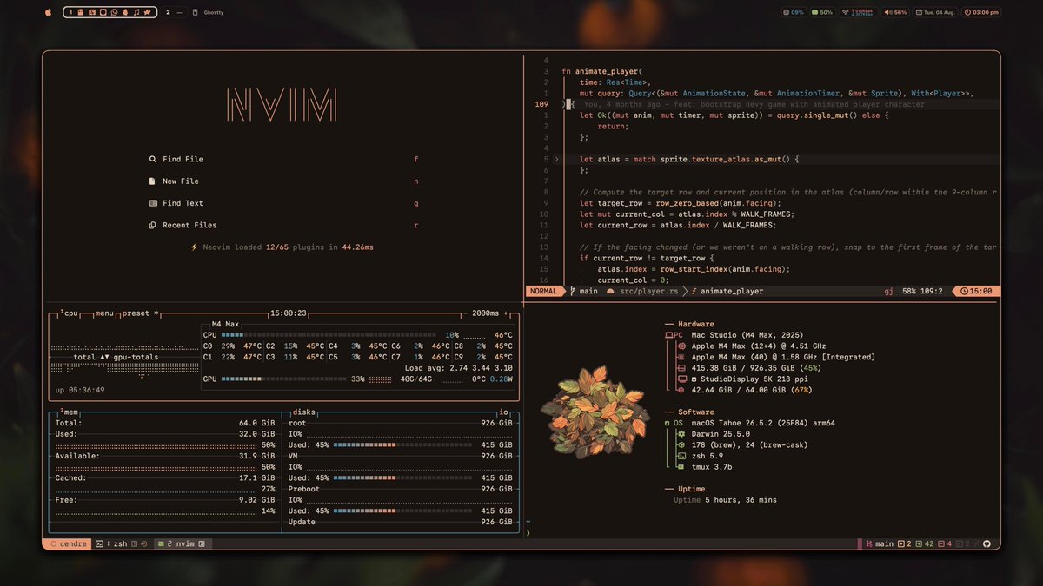This screenshot has width=1043, height=586.
Task: Click the autumn leaves pile logo
Action: coord(595,412)
